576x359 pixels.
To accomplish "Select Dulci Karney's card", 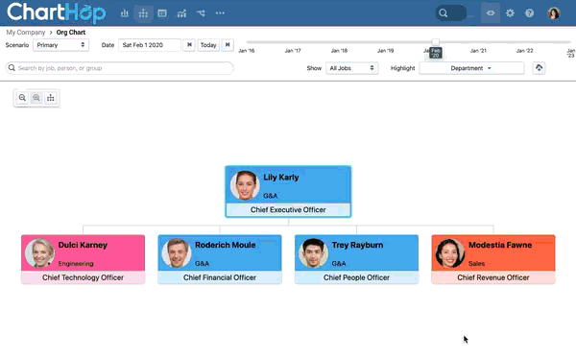I will (x=83, y=259).
